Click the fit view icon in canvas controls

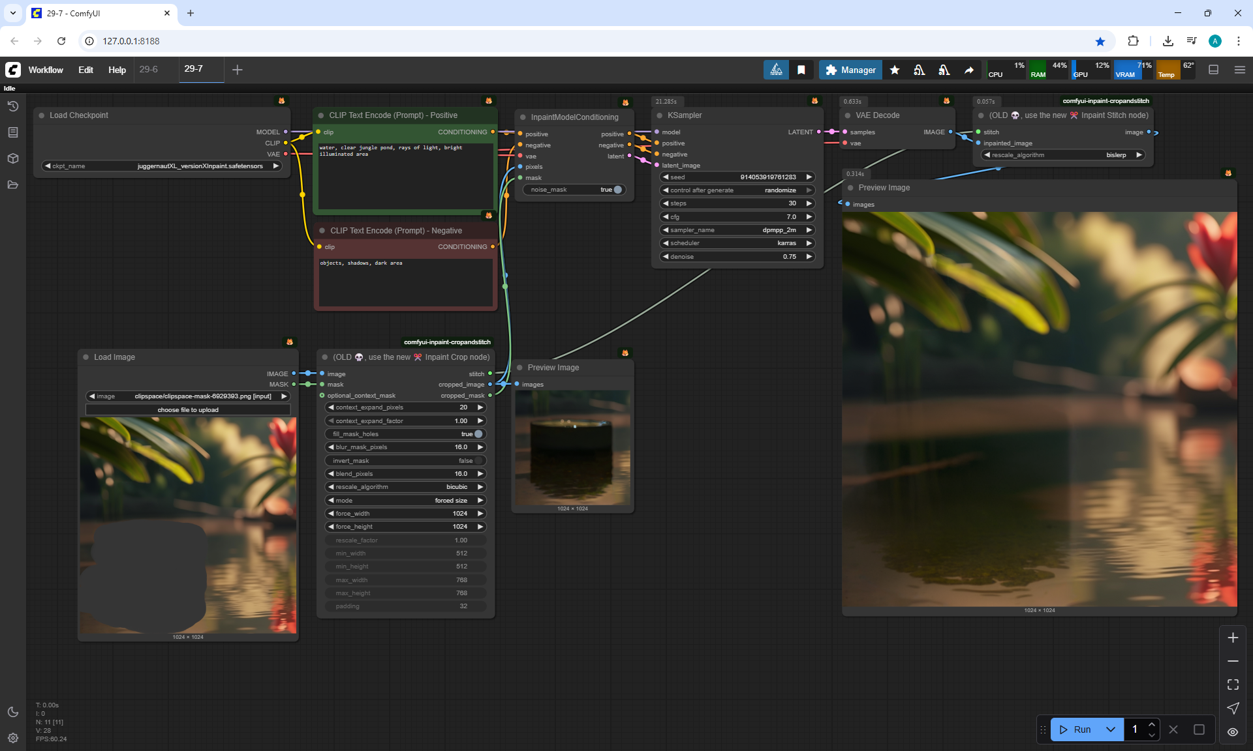click(1233, 685)
